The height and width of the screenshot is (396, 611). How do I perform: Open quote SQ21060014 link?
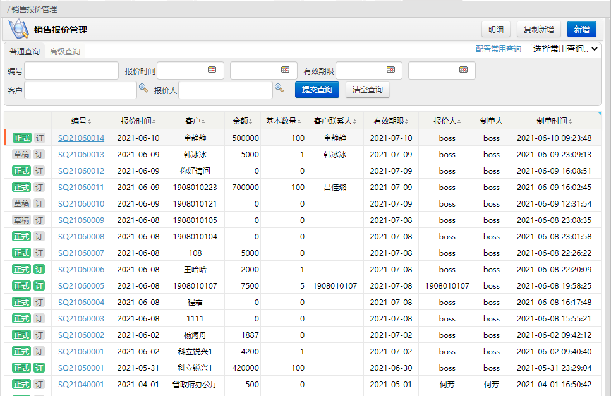[x=81, y=138]
